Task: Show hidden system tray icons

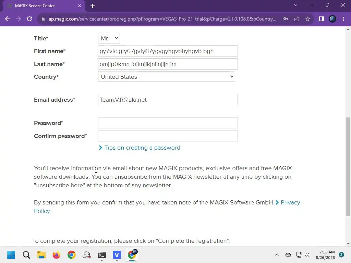Action: (x=277, y=255)
